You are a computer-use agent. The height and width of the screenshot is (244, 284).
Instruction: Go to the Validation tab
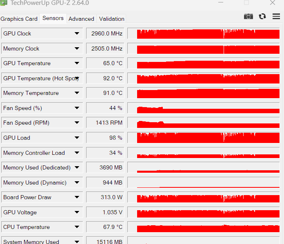(x=111, y=19)
